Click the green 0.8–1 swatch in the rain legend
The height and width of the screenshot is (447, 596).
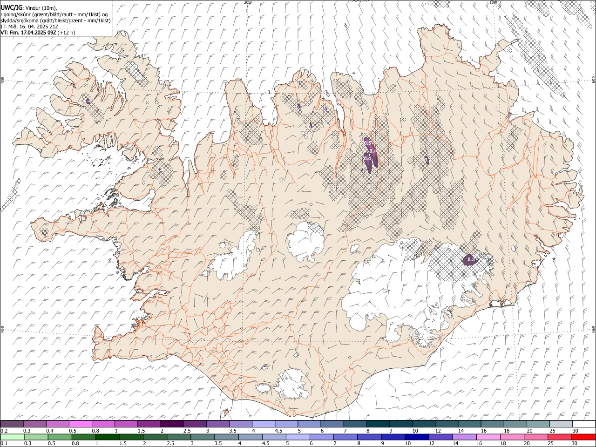tap(84, 437)
